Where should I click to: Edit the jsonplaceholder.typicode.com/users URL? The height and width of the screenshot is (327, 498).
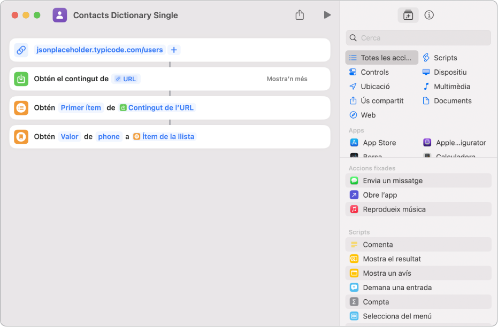(x=99, y=50)
